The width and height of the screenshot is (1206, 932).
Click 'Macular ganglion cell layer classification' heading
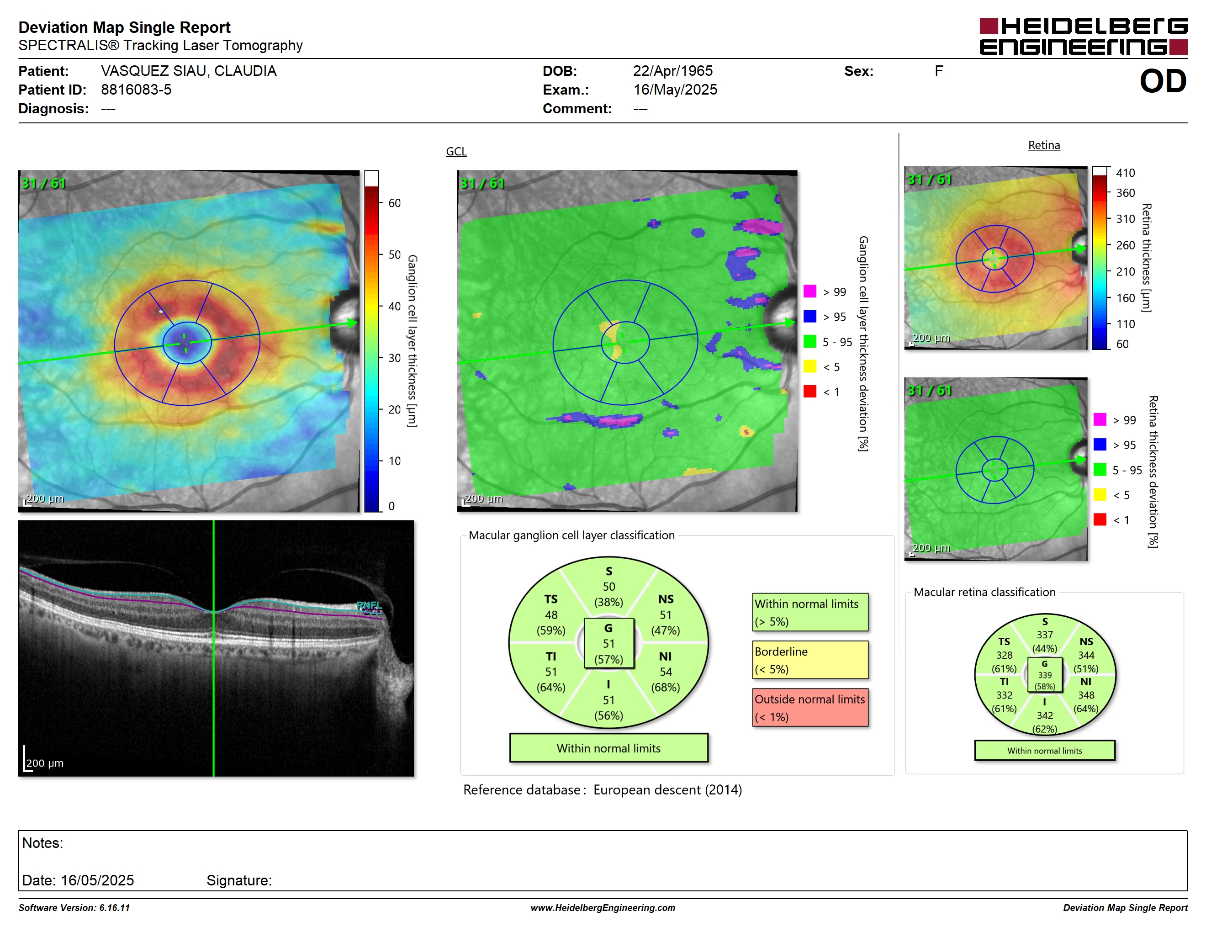point(571,535)
